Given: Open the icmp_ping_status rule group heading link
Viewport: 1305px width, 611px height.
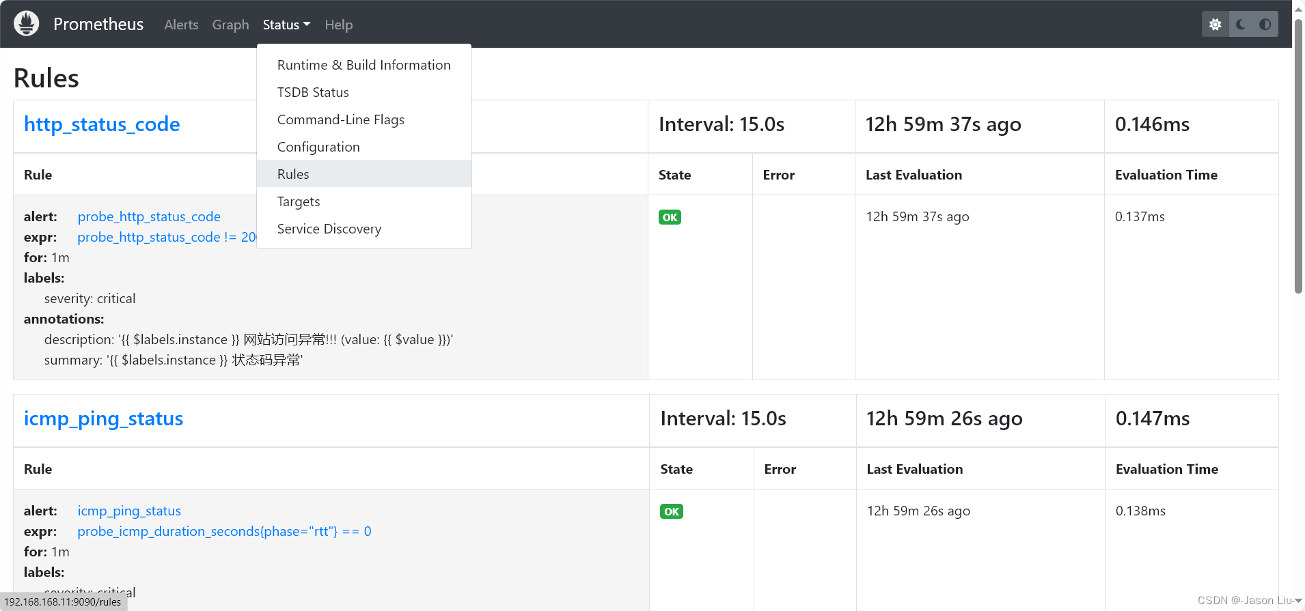Looking at the screenshot, I should click(103, 418).
